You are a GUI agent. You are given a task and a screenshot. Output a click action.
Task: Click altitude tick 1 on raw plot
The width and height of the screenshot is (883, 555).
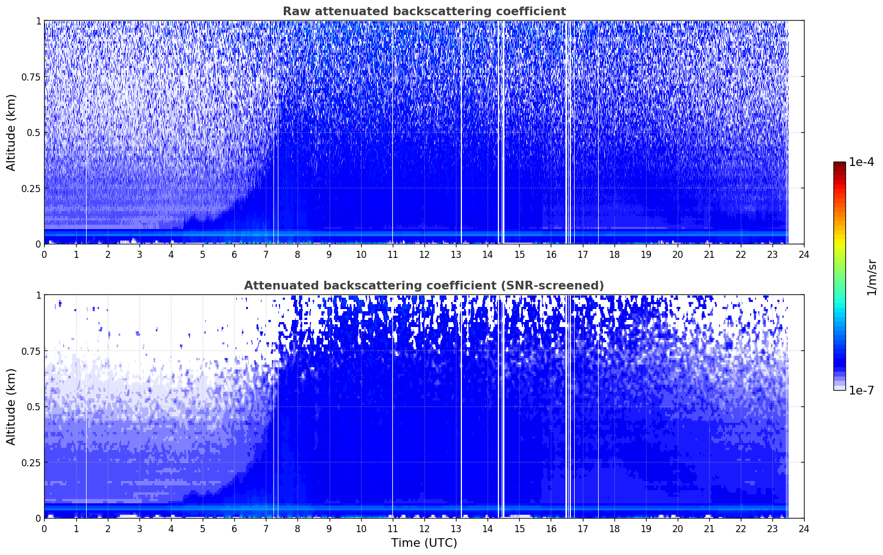tap(38, 21)
